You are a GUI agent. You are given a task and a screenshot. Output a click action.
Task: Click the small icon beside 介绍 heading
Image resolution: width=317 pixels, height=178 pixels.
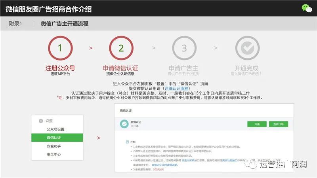tap(127, 142)
